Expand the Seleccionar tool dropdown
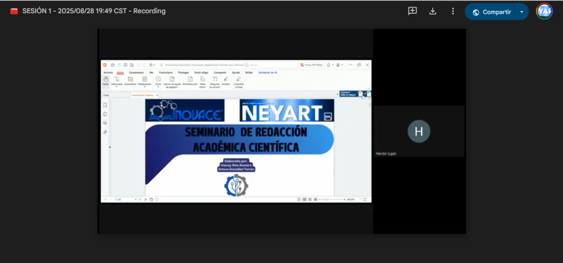This screenshot has height=263, width=563. (117, 86)
